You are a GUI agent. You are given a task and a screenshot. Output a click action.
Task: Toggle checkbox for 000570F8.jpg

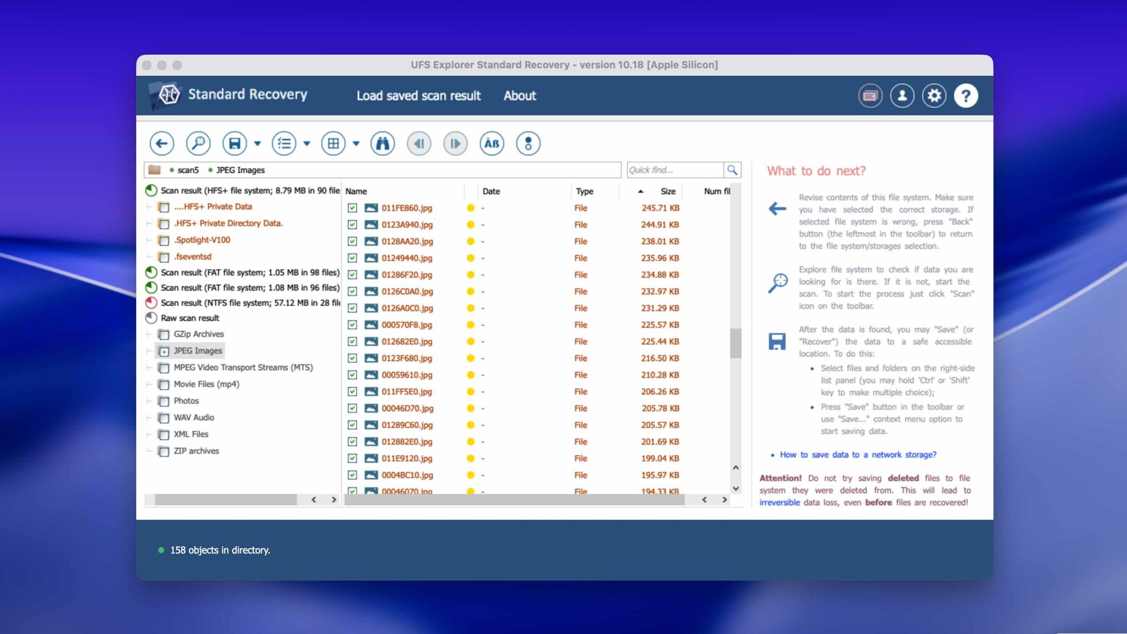coord(352,325)
